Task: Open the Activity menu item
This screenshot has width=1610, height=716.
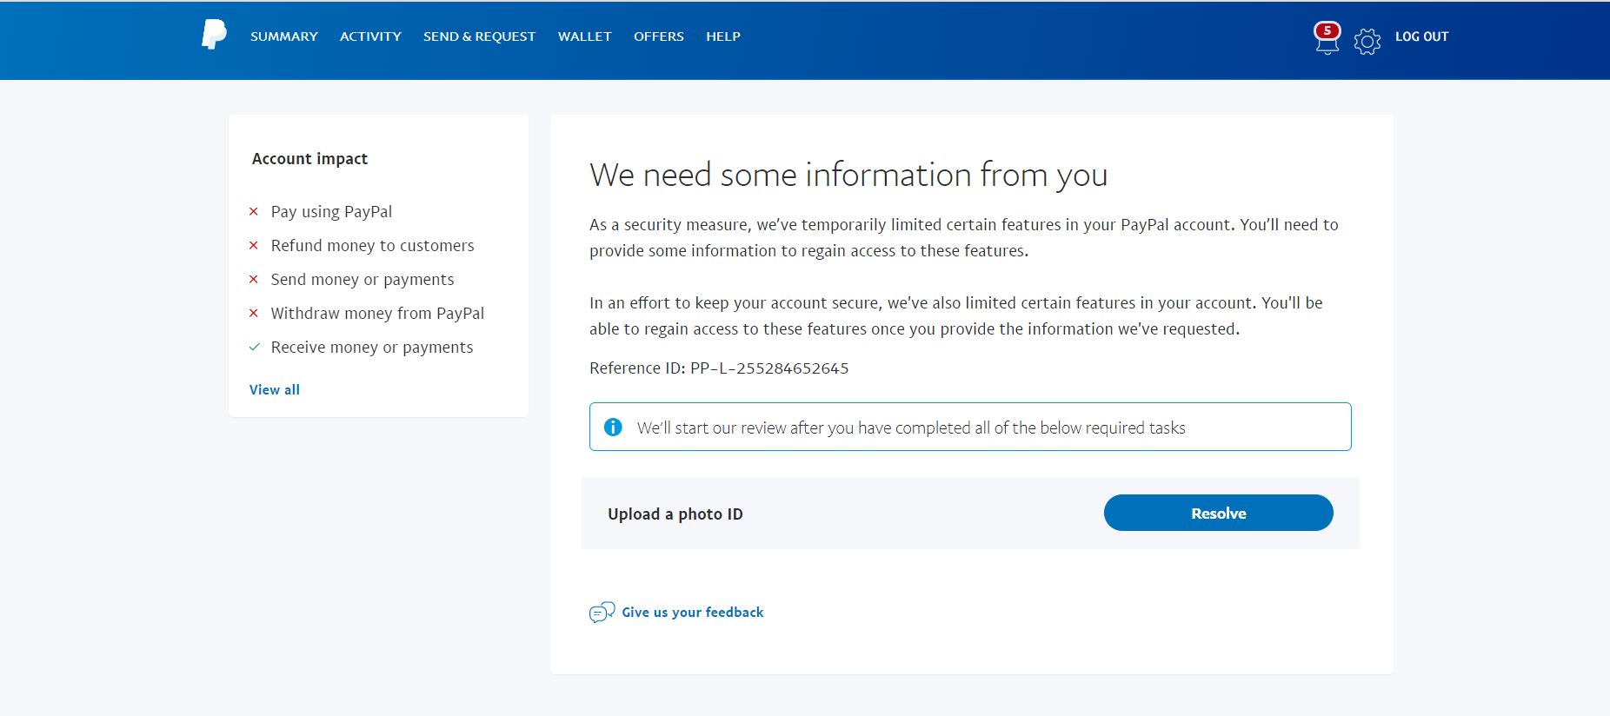Action: (x=370, y=36)
